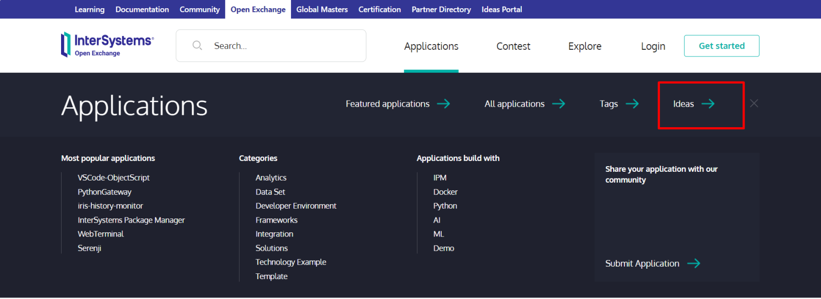Click the large 'Applications' panel title
This screenshot has height=299, width=821.
tap(134, 106)
